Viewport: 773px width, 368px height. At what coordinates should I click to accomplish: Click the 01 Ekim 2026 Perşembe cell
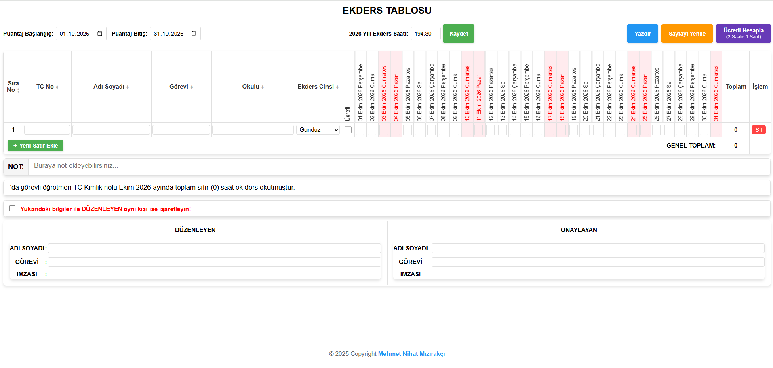[360, 130]
